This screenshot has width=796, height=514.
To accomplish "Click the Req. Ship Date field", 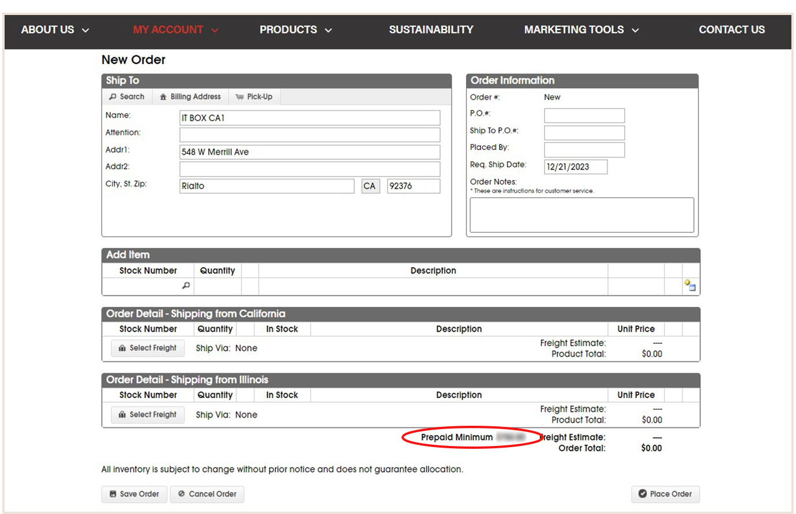I will click(x=576, y=167).
